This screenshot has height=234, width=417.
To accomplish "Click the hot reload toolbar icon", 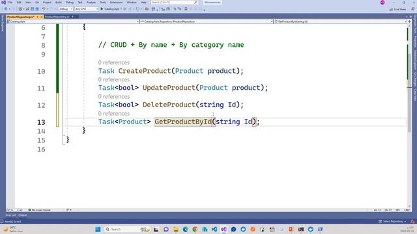I will tap(137, 9).
